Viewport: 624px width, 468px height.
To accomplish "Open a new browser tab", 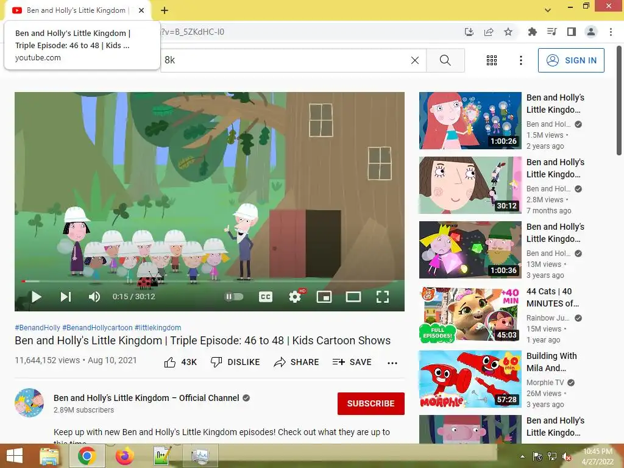I will point(165,10).
